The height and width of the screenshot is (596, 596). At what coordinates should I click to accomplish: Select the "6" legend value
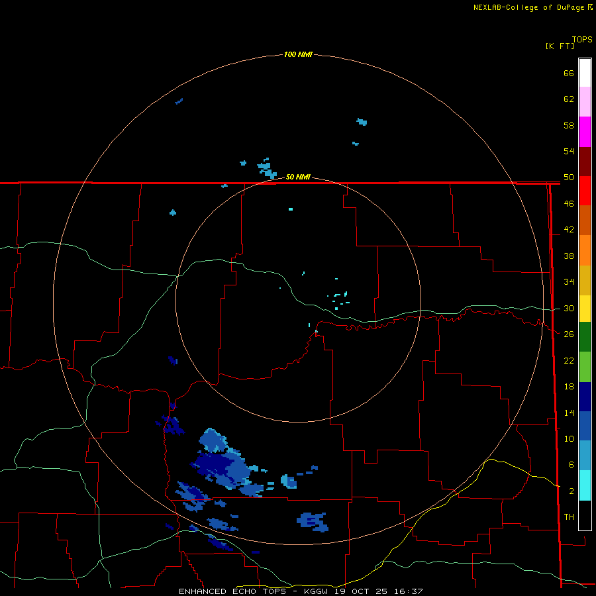[x=571, y=465]
